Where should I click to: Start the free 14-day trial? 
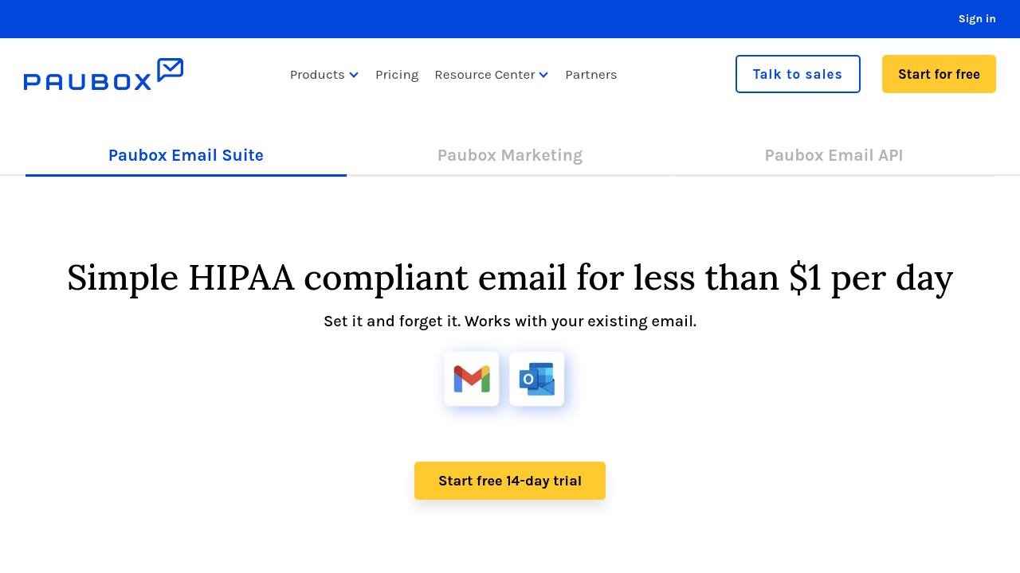click(x=510, y=481)
